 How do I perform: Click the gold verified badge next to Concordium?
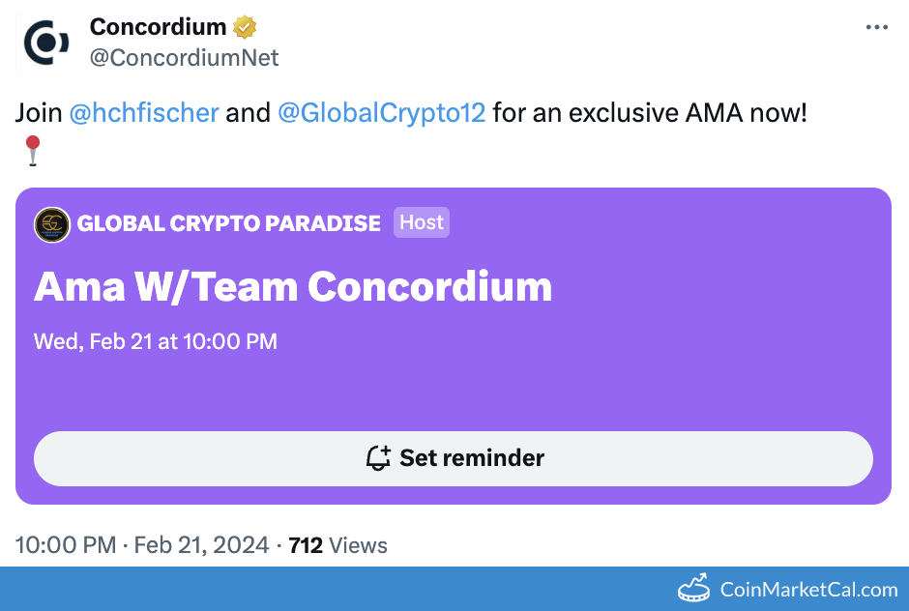(245, 27)
